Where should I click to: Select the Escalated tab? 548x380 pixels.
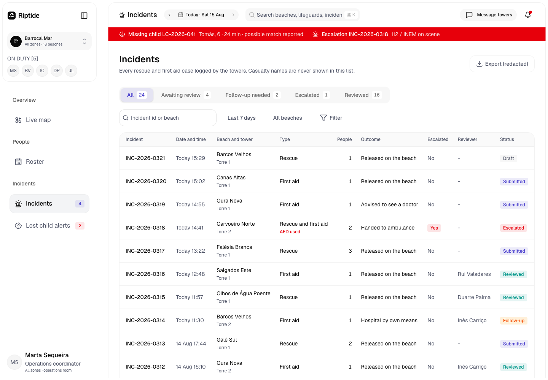click(312, 95)
